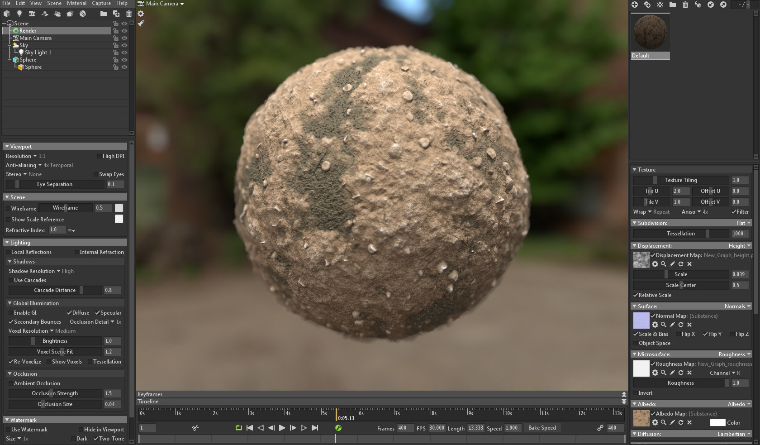Add a light using the bulb icon

19,14
